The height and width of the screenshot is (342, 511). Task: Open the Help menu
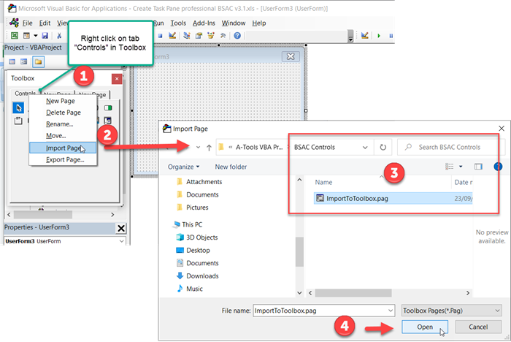tap(258, 23)
